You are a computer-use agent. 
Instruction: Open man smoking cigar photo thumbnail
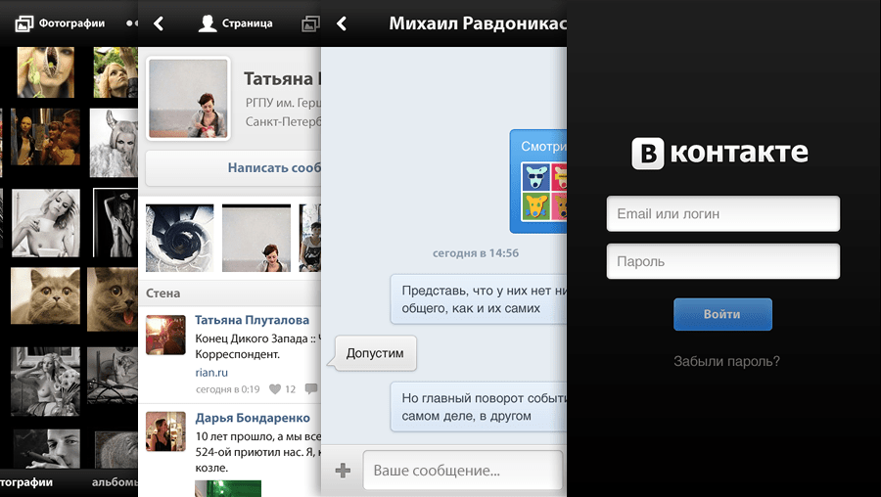(47, 449)
